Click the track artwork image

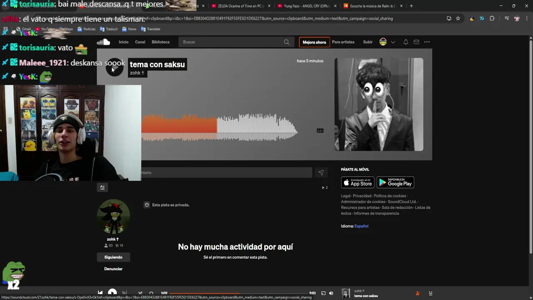[379, 104]
